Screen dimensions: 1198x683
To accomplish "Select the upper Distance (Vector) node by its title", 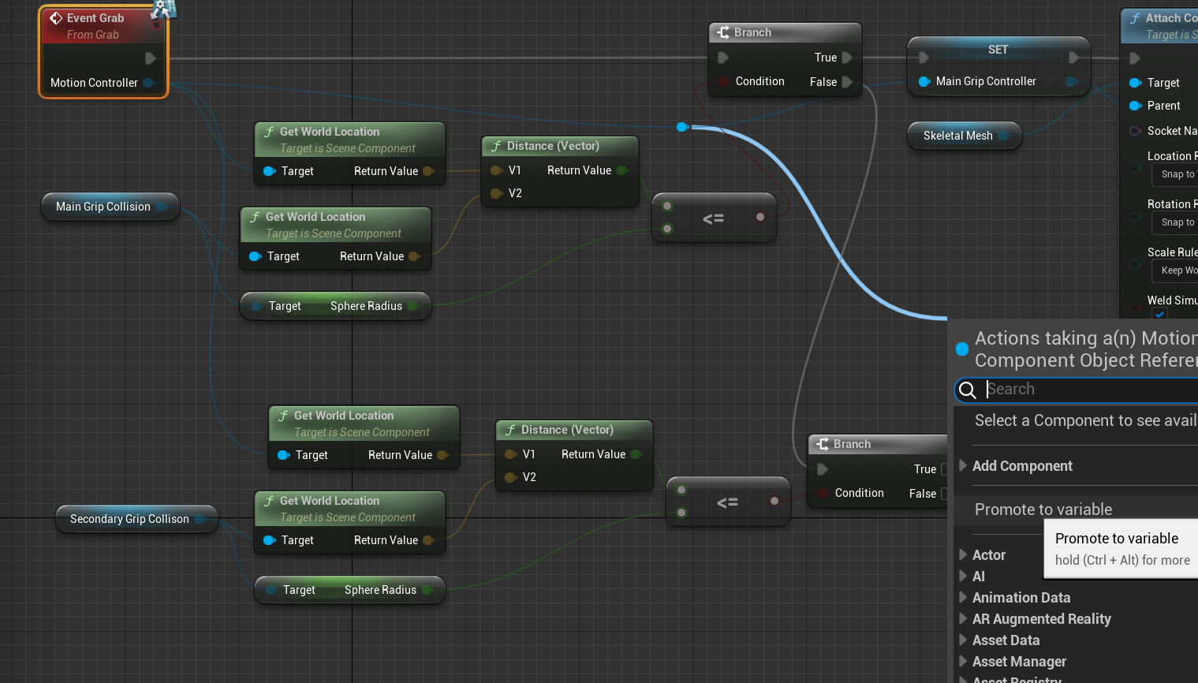I will 553,146.
